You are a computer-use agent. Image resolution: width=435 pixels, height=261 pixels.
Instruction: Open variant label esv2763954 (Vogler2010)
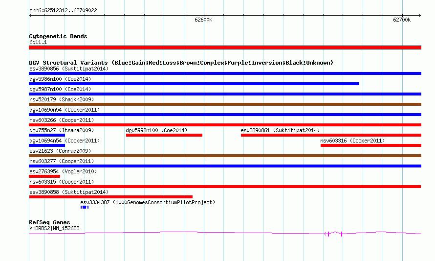click(63, 171)
